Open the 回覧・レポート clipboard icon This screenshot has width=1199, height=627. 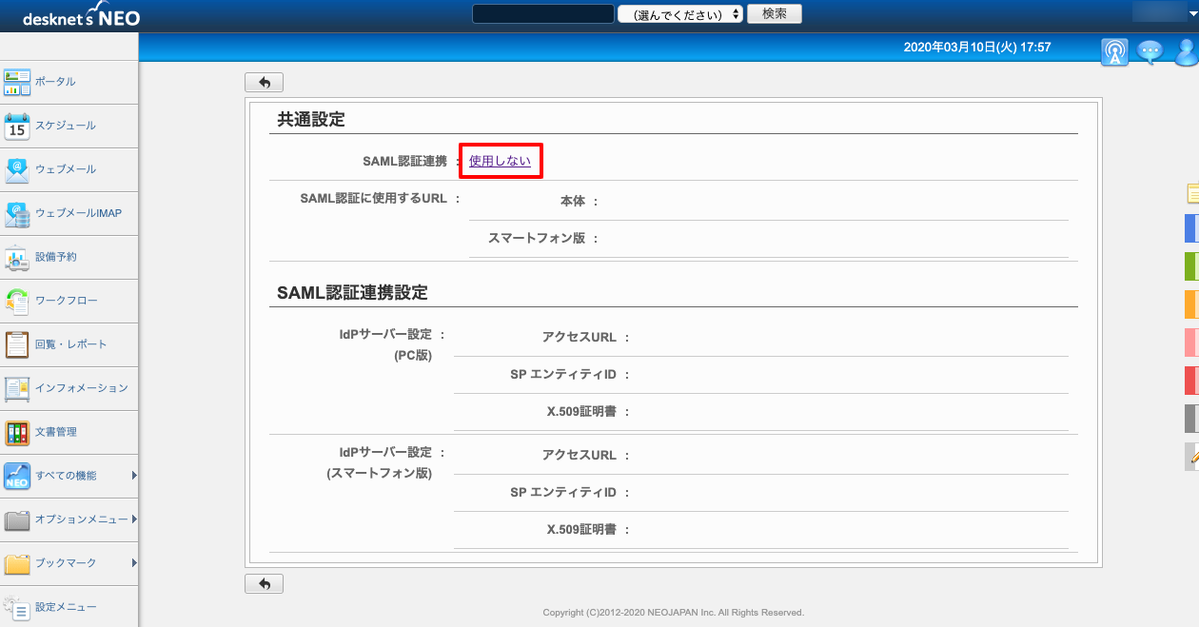[x=17, y=344]
